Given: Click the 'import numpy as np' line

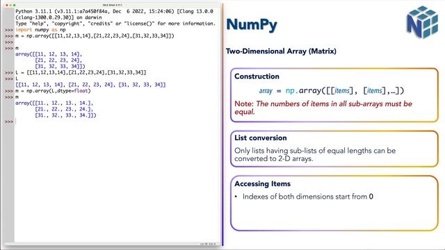Looking at the screenshot, I should coord(40,29).
